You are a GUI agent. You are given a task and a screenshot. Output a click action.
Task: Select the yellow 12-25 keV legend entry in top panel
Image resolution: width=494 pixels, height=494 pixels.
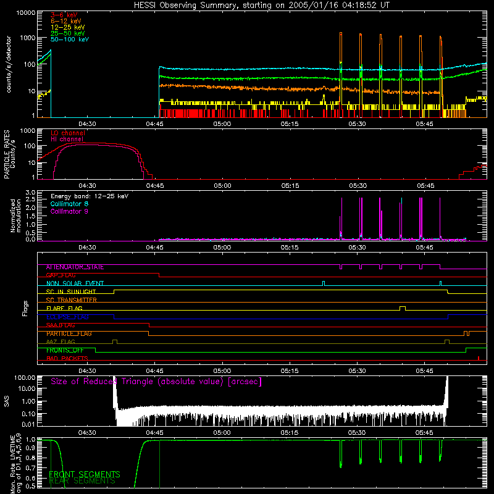tap(67, 27)
